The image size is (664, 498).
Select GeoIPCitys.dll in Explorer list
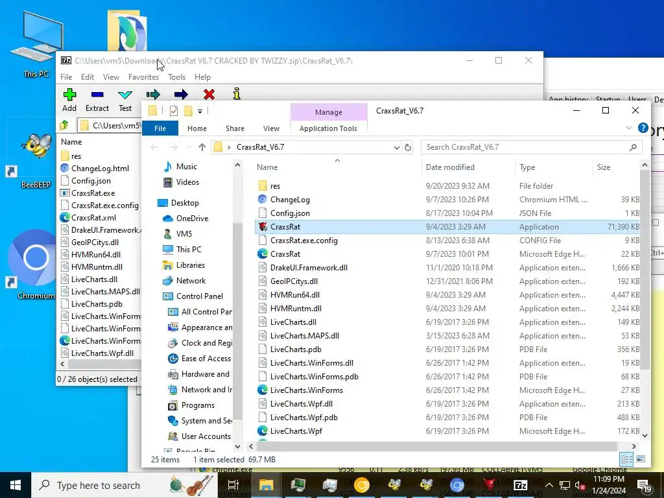[x=294, y=281]
